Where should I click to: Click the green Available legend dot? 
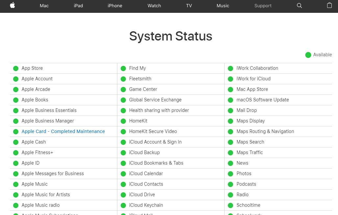pyautogui.click(x=308, y=55)
